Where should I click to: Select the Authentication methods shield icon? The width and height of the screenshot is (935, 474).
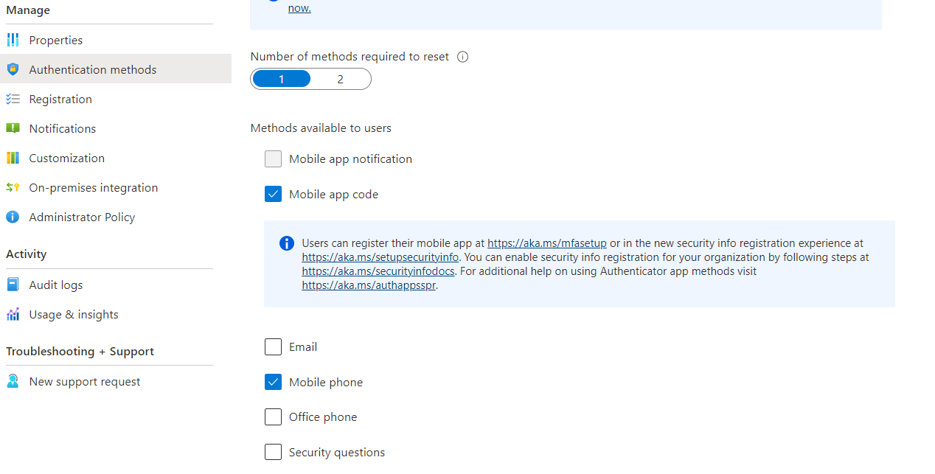[13, 69]
